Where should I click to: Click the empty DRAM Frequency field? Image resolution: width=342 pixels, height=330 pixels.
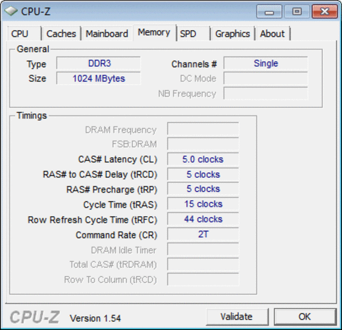click(x=203, y=129)
